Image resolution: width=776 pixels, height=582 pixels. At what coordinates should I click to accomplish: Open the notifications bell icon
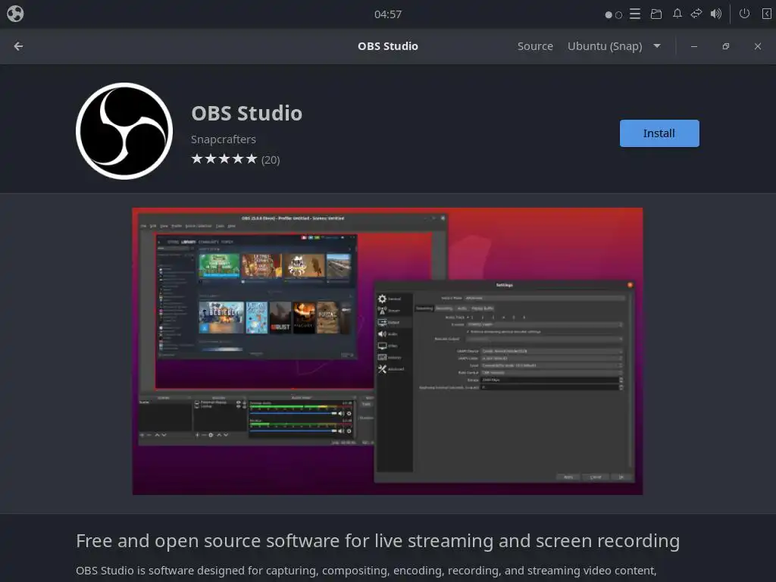click(x=677, y=14)
